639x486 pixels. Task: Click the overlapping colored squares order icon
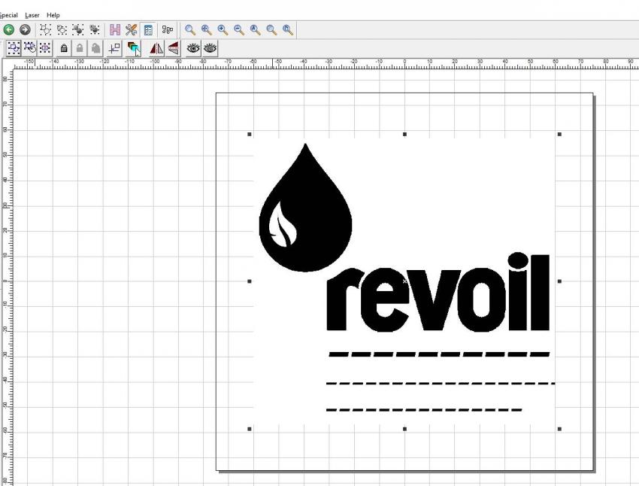[134, 48]
